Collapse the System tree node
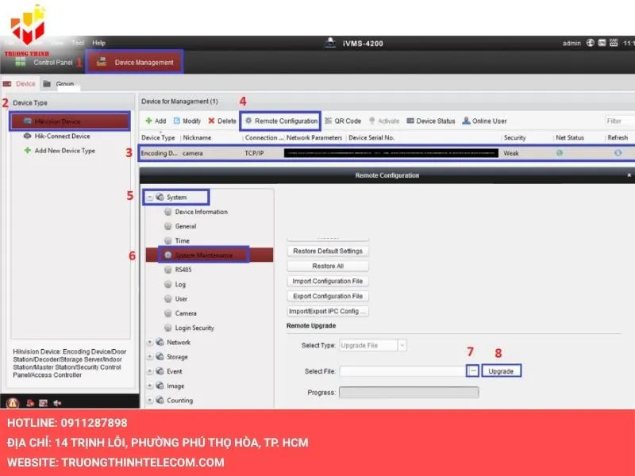635x476 pixels. (x=149, y=197)
